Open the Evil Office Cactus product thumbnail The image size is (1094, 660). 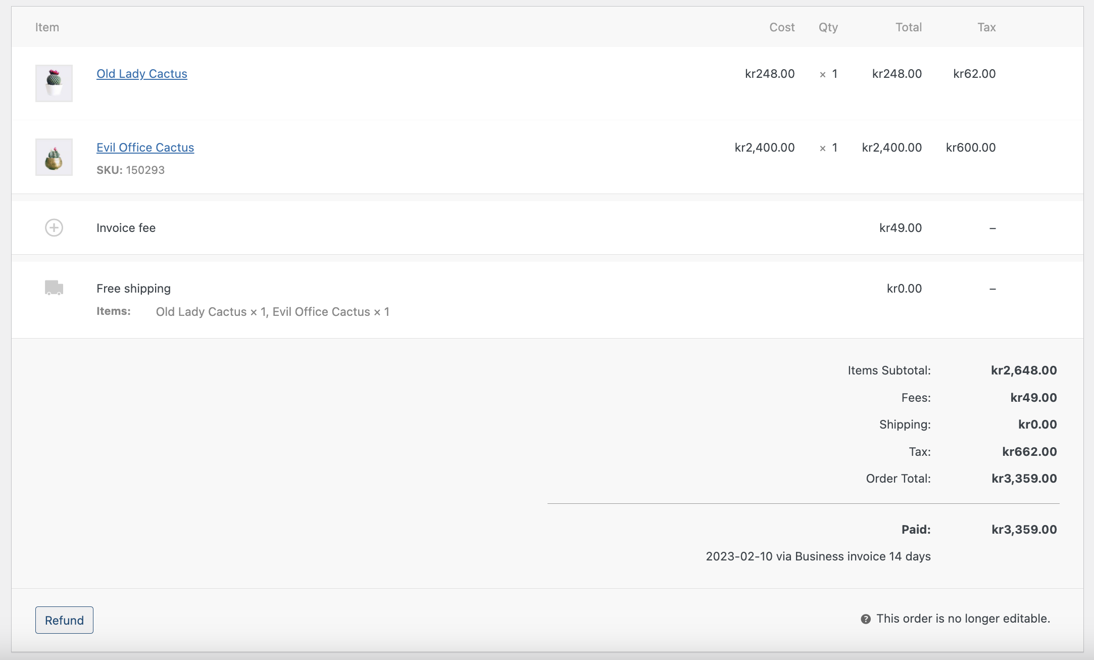tap(54, 157)
